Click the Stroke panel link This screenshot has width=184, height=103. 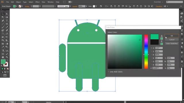point(27,6)
